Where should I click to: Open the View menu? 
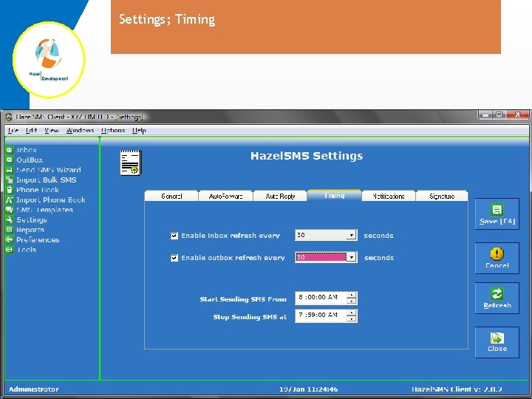tap(52, 130)
